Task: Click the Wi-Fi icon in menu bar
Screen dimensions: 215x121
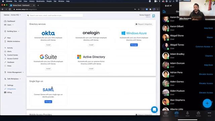Action: 177,1
